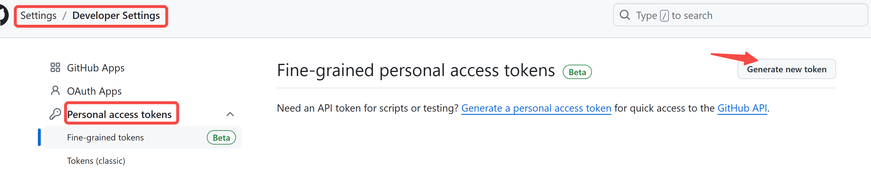Open the GitHub API link
The width and height of the screenshot is (871, 183).
click(x=743, y=108)
